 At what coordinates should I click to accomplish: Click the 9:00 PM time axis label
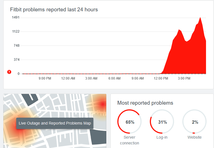45,78
